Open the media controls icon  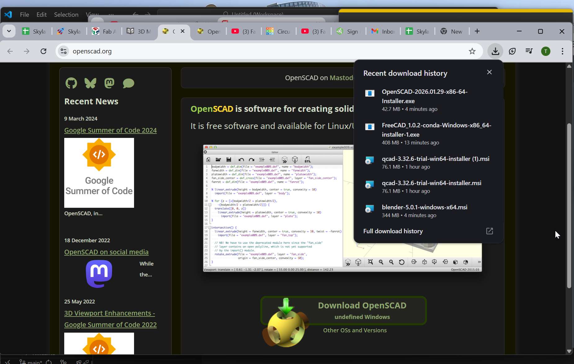point(529,51)
